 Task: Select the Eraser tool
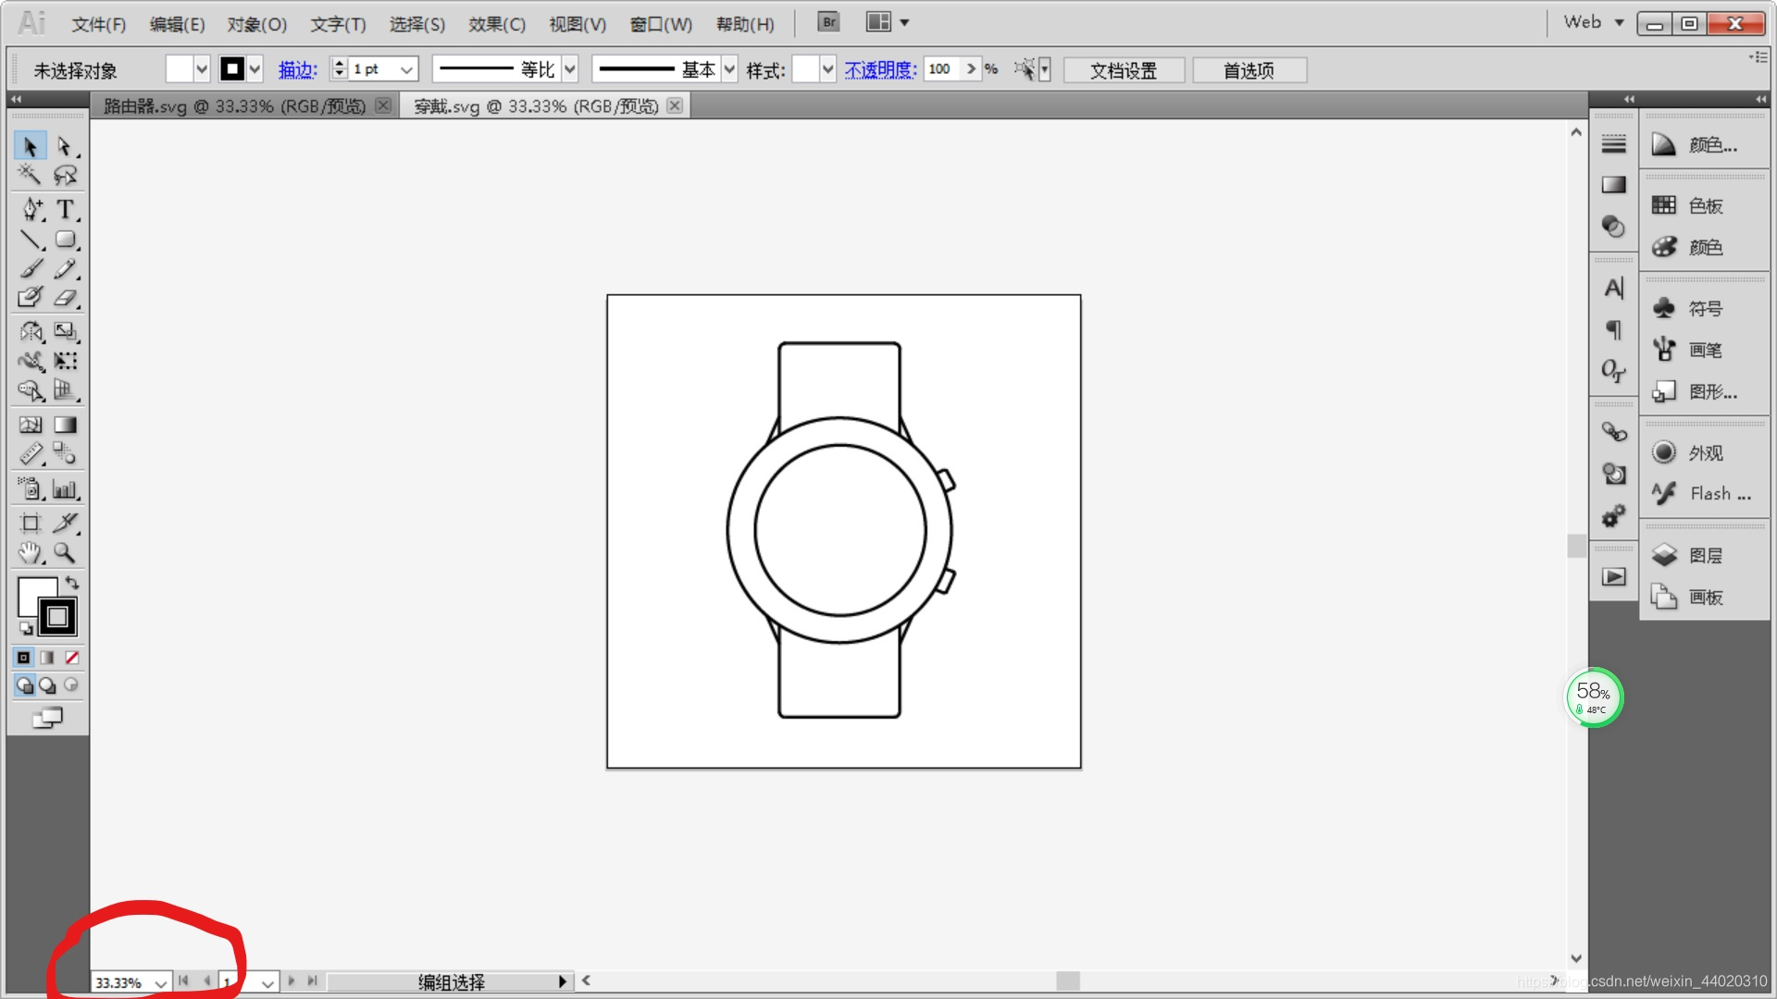click(65, 298)
